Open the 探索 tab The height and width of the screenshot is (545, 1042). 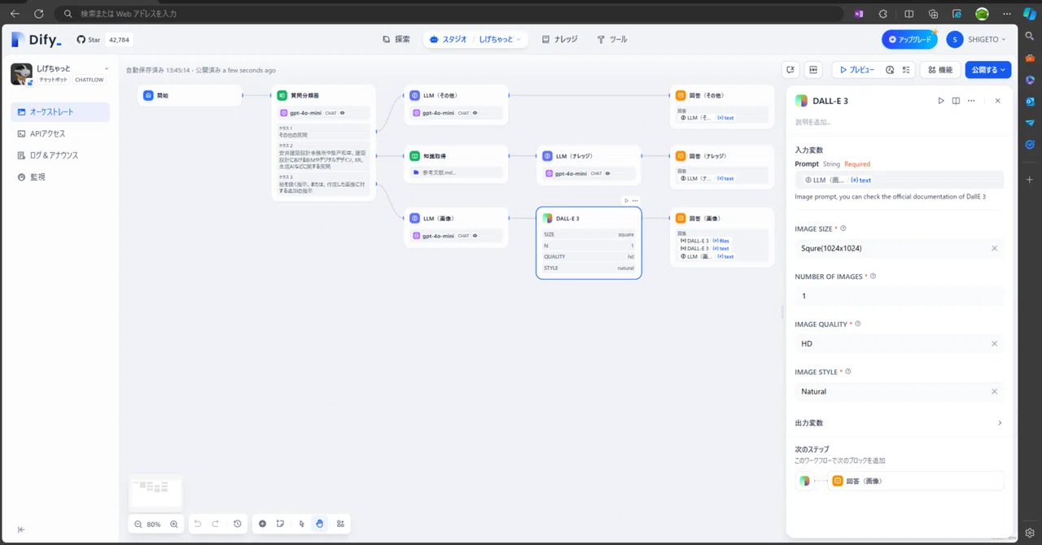[x=396, y=39]
